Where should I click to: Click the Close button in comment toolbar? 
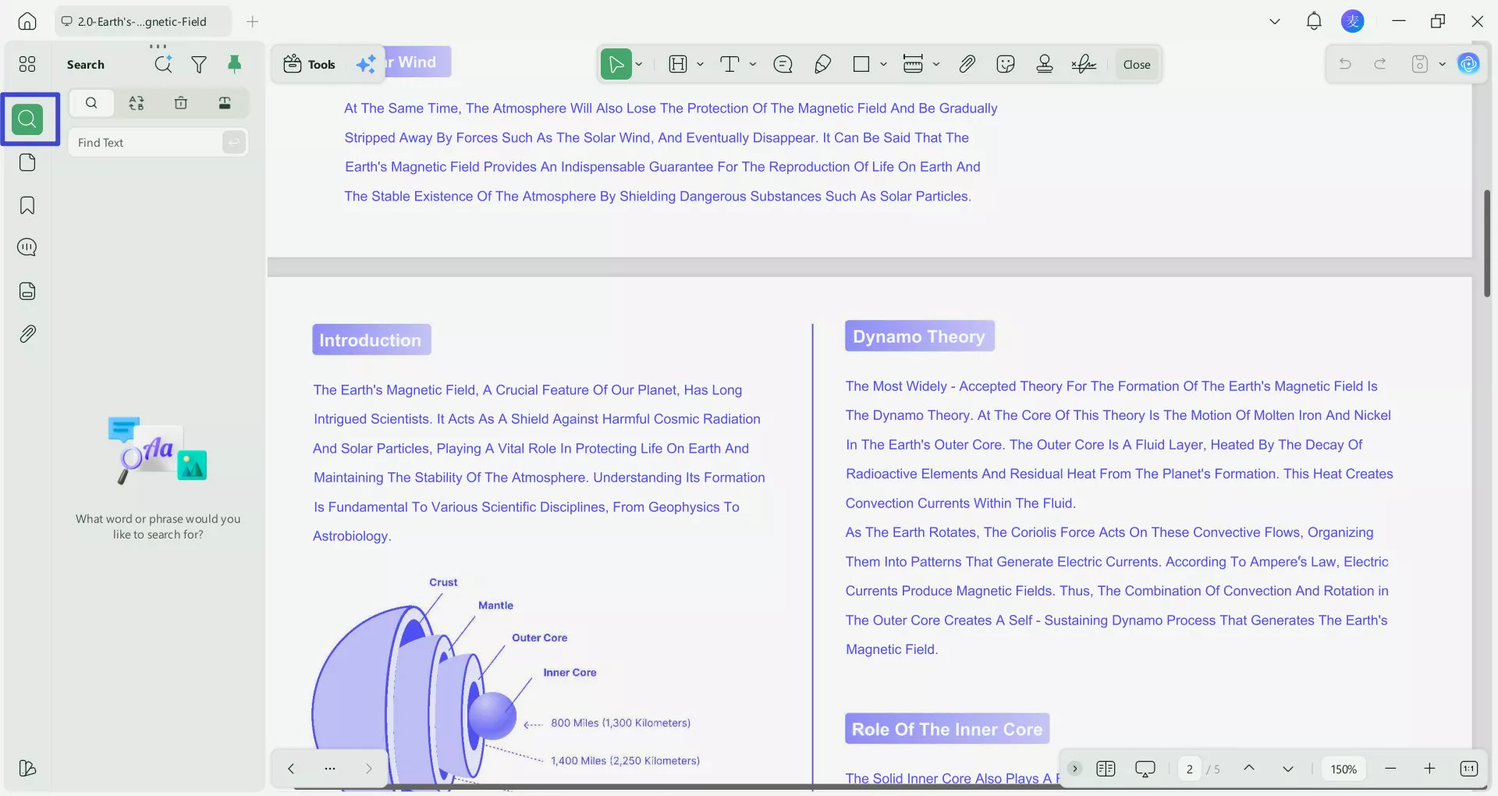(x=1137, y=65)
